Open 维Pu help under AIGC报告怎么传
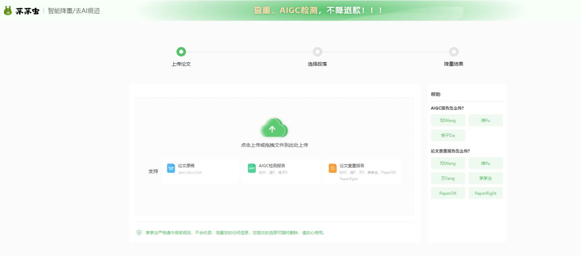Screen dimensions: 581x256 [485, 120]
